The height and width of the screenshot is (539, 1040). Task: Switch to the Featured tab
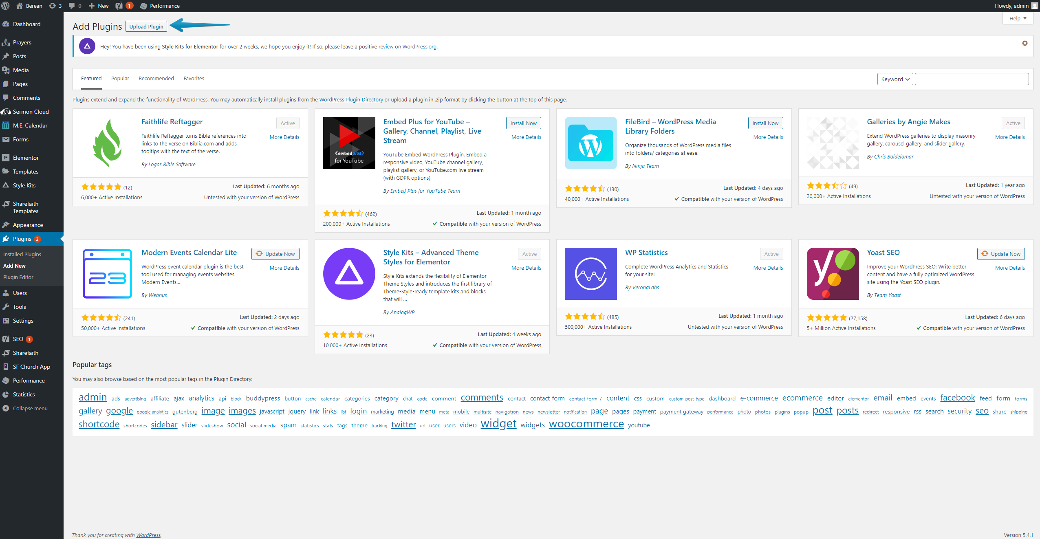(x=91, y=79)
